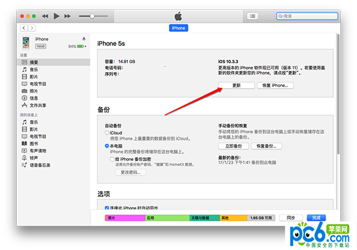This screenshot has height=250, width=357.
Task: Click the volume slider knob
Action: tap(92, 15)
